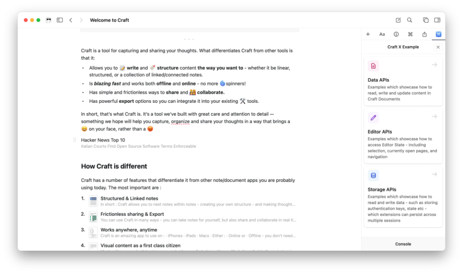Open the Structured & Linked notes page
The width and height of the screenshot is (463, 274).
(x=129, y=199)
